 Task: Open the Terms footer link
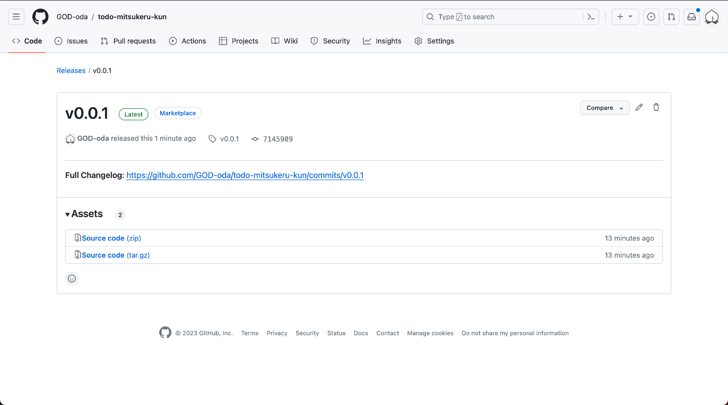(x=250, y=333)
